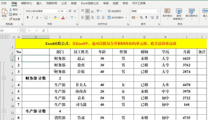The width and height of the screenshot is (208, 120).
Task: Switch to 视图 ribbon tab
Action: 115,3
